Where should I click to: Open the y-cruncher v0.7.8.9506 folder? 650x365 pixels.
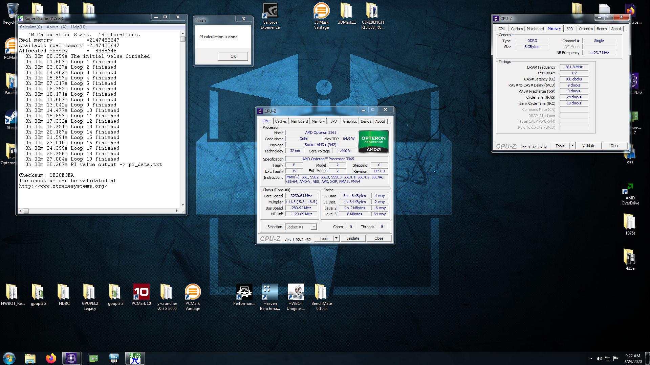coord(167,297)
